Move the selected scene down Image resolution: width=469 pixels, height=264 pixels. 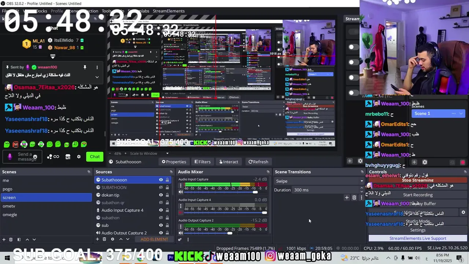pyautogui.click(x=34, y=239)
